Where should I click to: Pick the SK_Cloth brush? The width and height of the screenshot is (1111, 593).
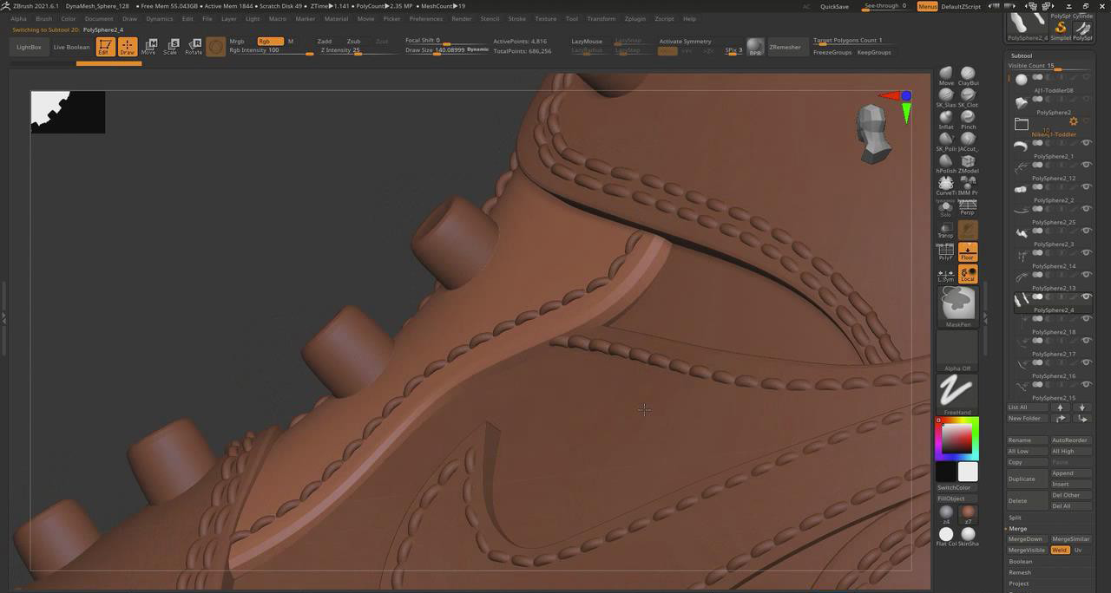click(968, 97)
